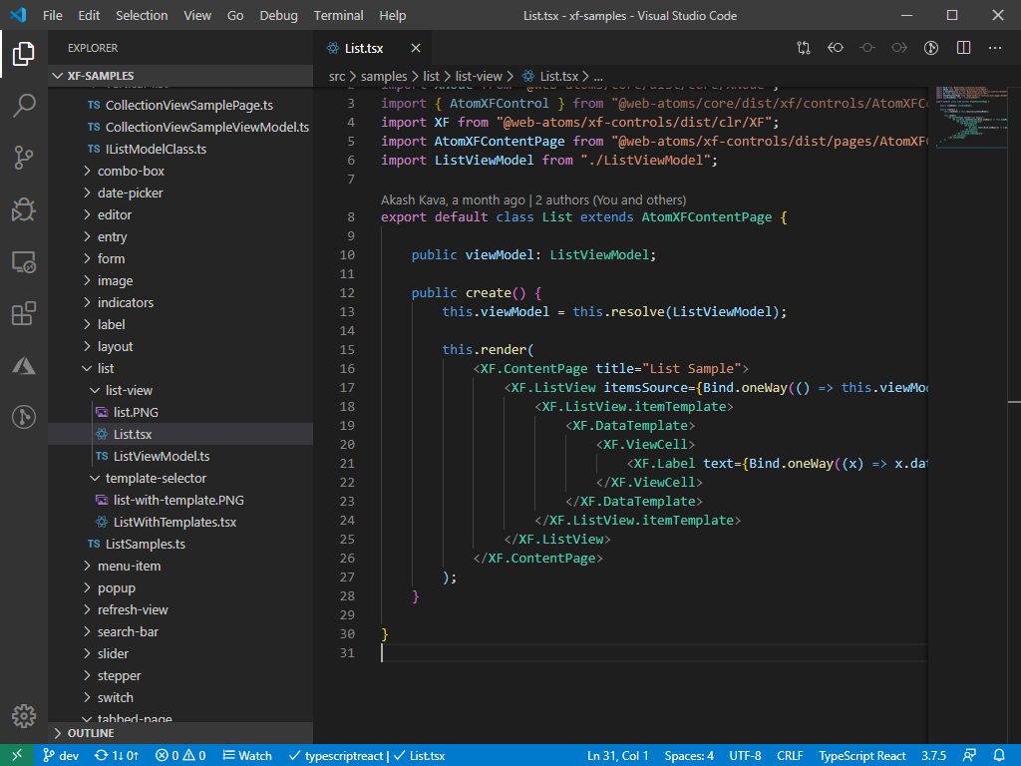1021x766 pixels.
Task: Open the Debug view icon
Action: (24, 209)
